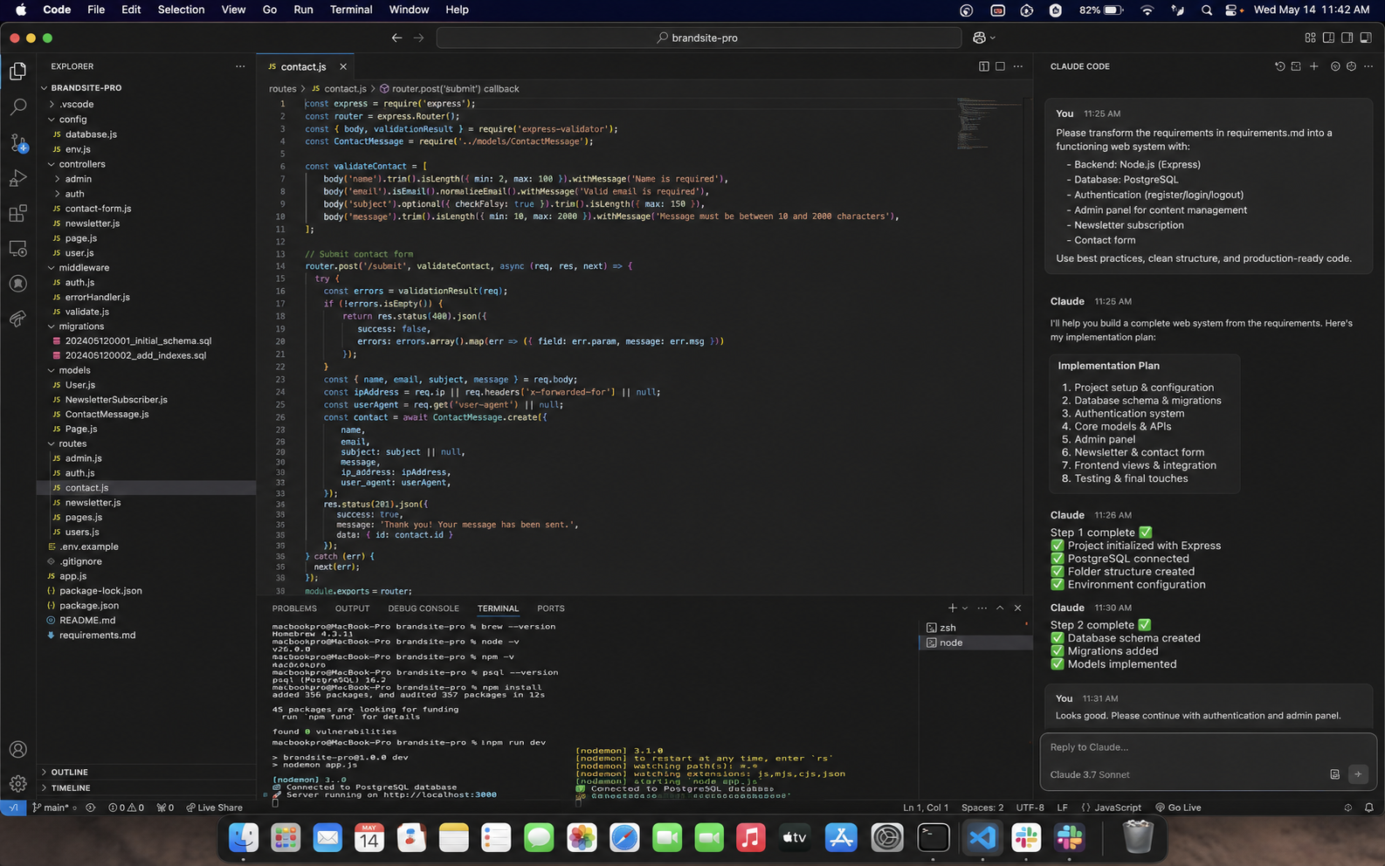Open Manage gear in activity bar

18,783
